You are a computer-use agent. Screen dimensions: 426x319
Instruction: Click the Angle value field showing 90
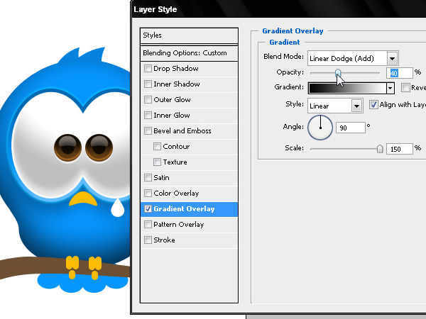point(351,128)
